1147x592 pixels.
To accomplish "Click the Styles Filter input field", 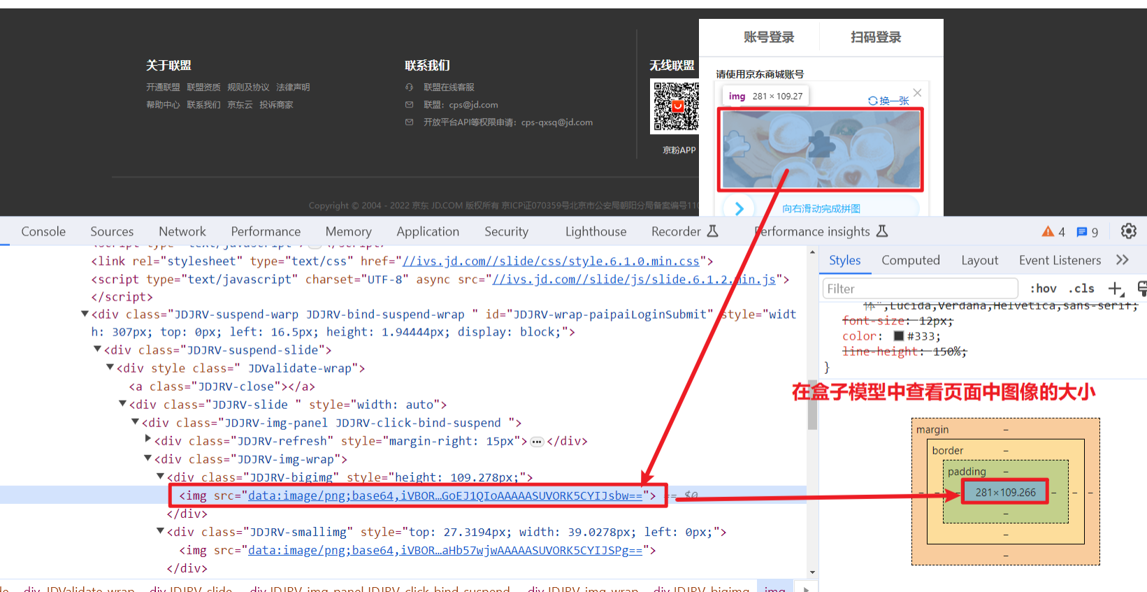I will tap(920, 289).
